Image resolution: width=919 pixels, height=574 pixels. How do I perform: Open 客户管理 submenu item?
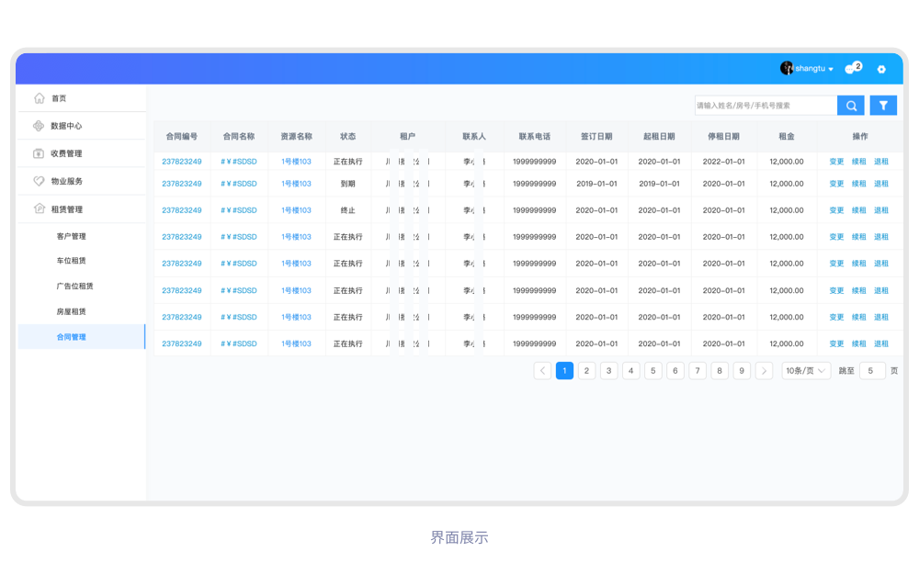pyautogui.click(x=71, y=236)
